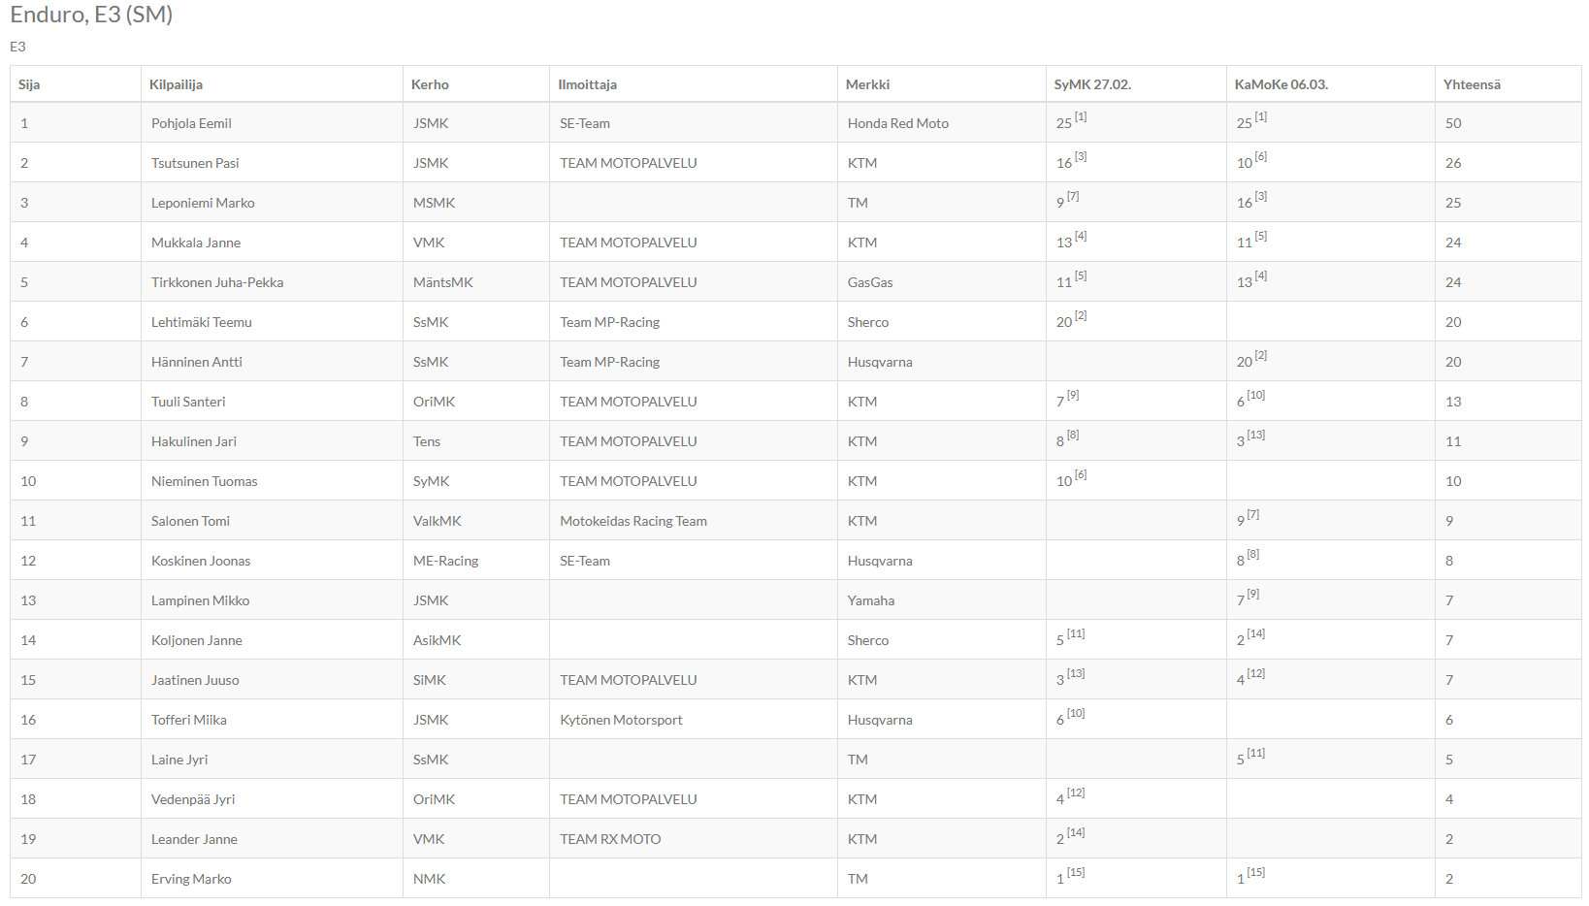Screen dimensions: 1589x906
Task: Select the Tsutsunen Pasi row name
Action: (195, 163)
